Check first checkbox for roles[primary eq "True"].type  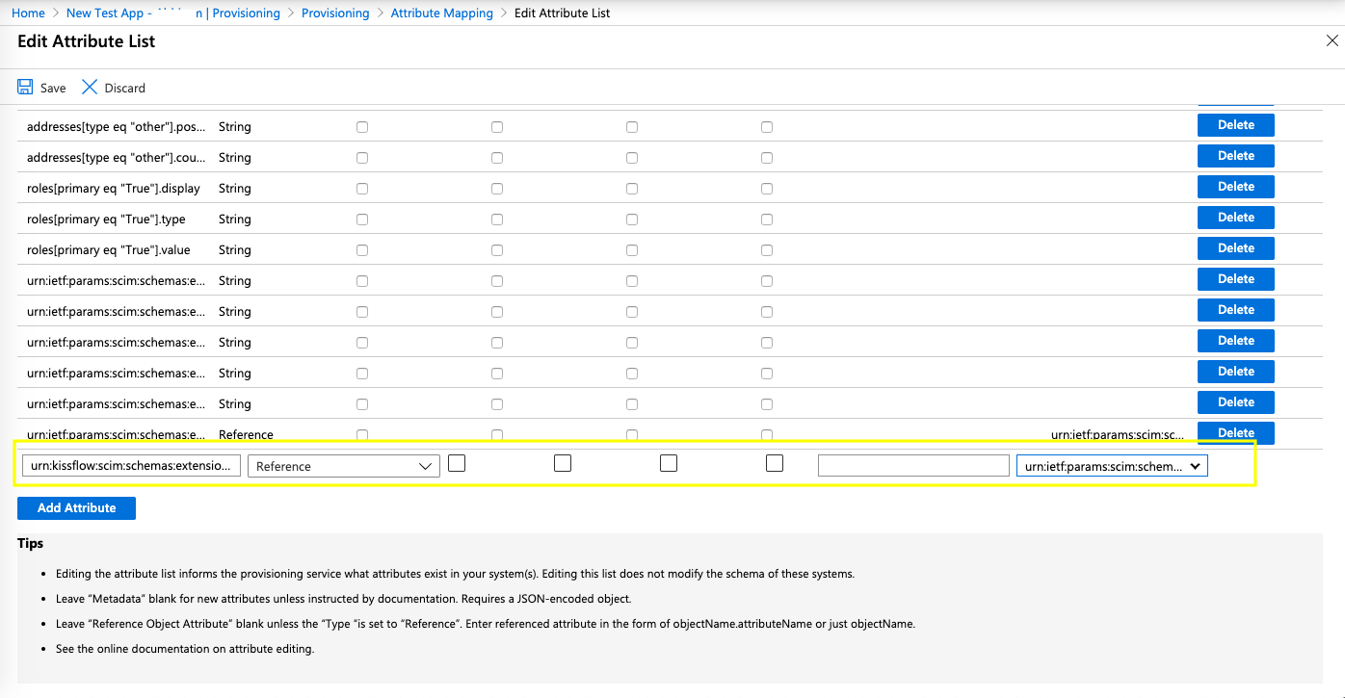(x=362, y=220)
